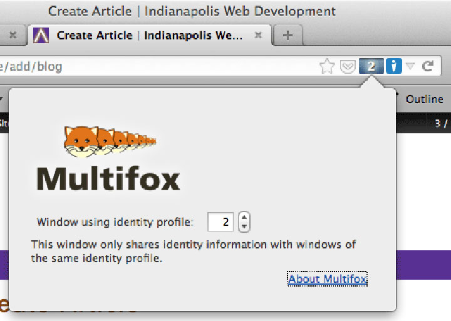Click the Multifox fox logo image
The image size is (451, 321).
click(110, 141)
